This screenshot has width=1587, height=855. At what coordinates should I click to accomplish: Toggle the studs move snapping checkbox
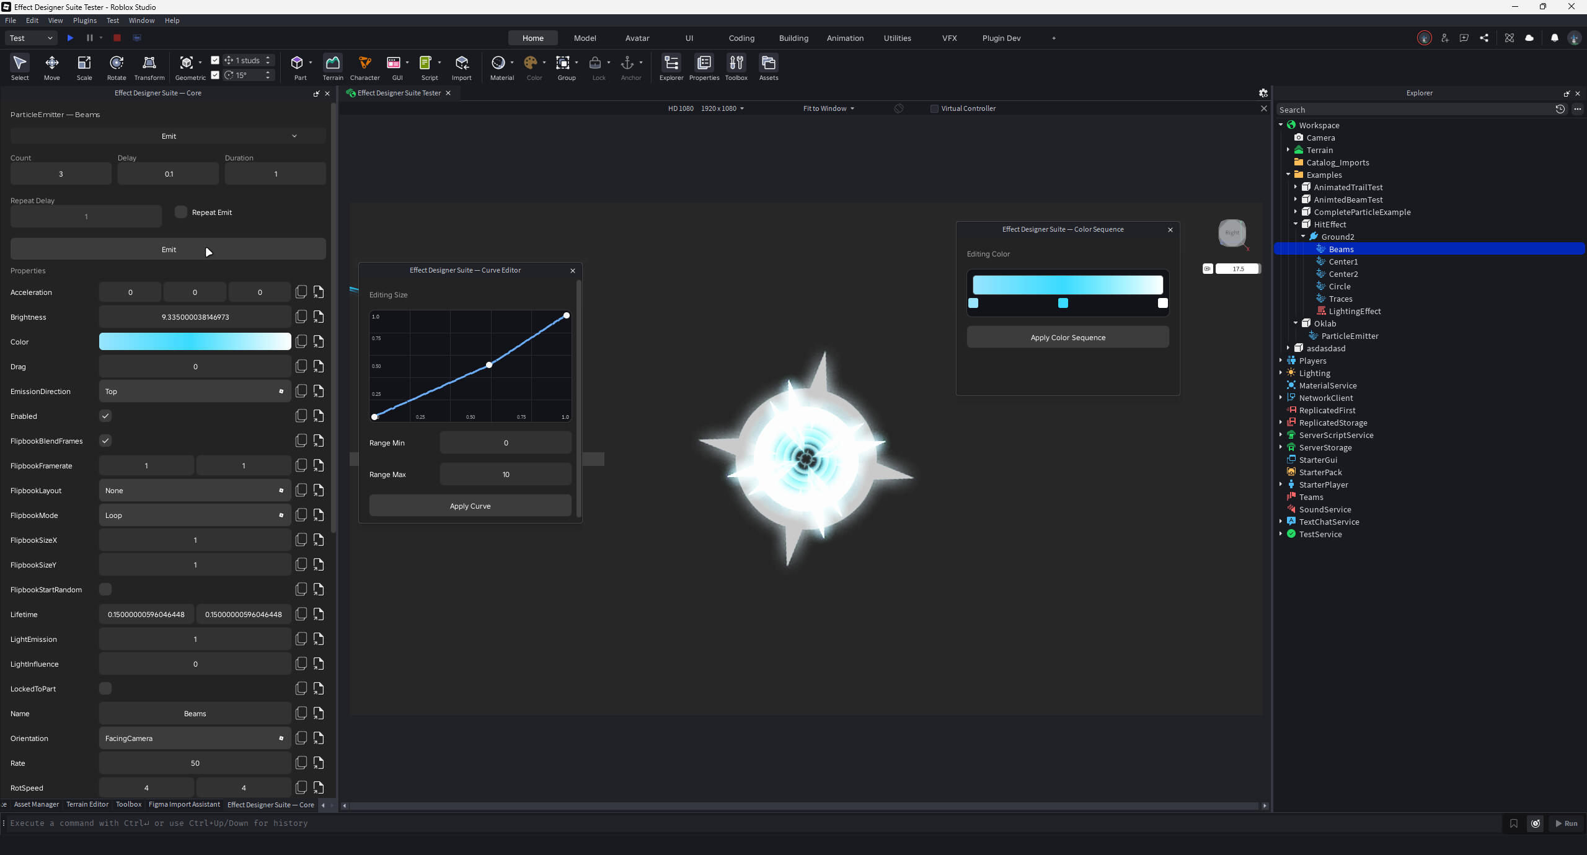tap(215, 60)
